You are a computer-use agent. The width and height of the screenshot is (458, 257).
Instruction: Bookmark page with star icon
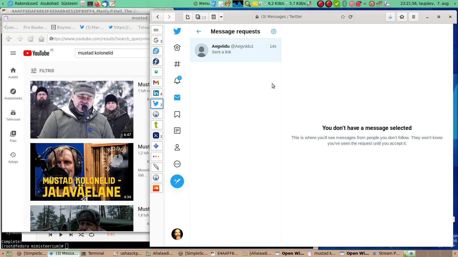coord(343,17)
